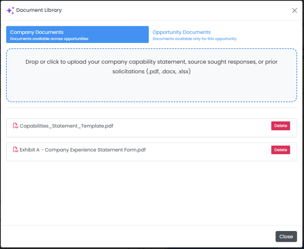Click the Close button at bottom
The height and width of the screenshot is (249, 304).
tap(286, 236)
